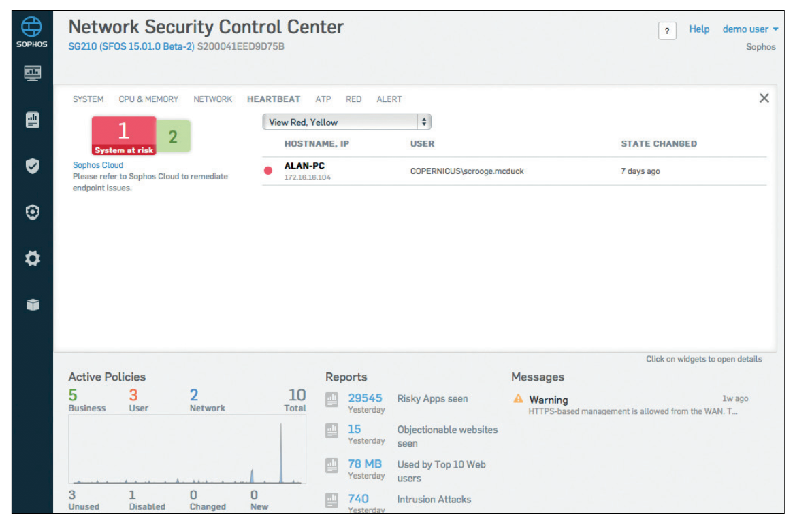Switch to the RED tab

[353, 99]
